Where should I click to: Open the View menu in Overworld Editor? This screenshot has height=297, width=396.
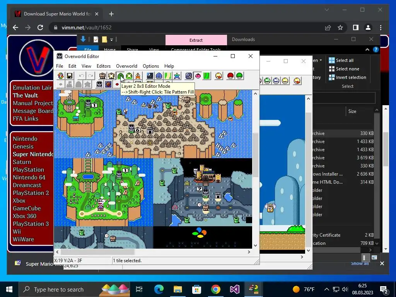86,66
